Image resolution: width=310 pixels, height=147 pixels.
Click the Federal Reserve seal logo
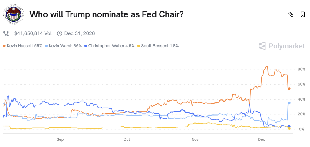(13, 14)
